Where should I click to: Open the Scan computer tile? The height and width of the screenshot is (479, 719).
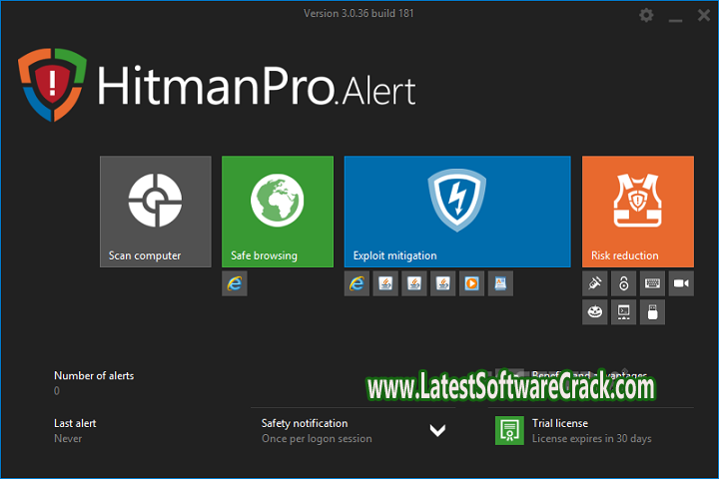[155, 211]
